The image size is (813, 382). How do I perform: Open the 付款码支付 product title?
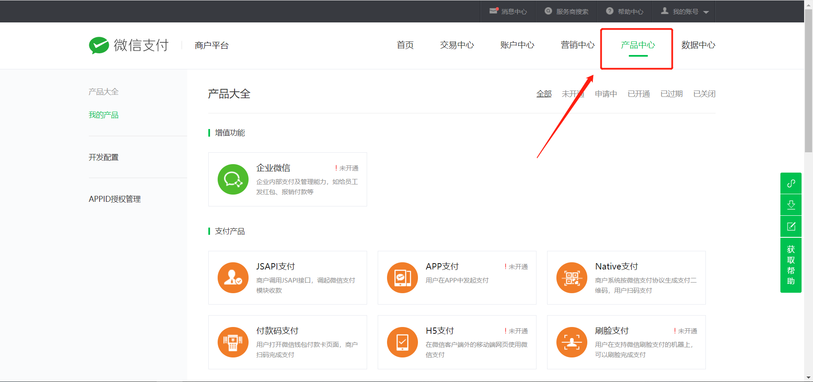(x=277, y=331)
